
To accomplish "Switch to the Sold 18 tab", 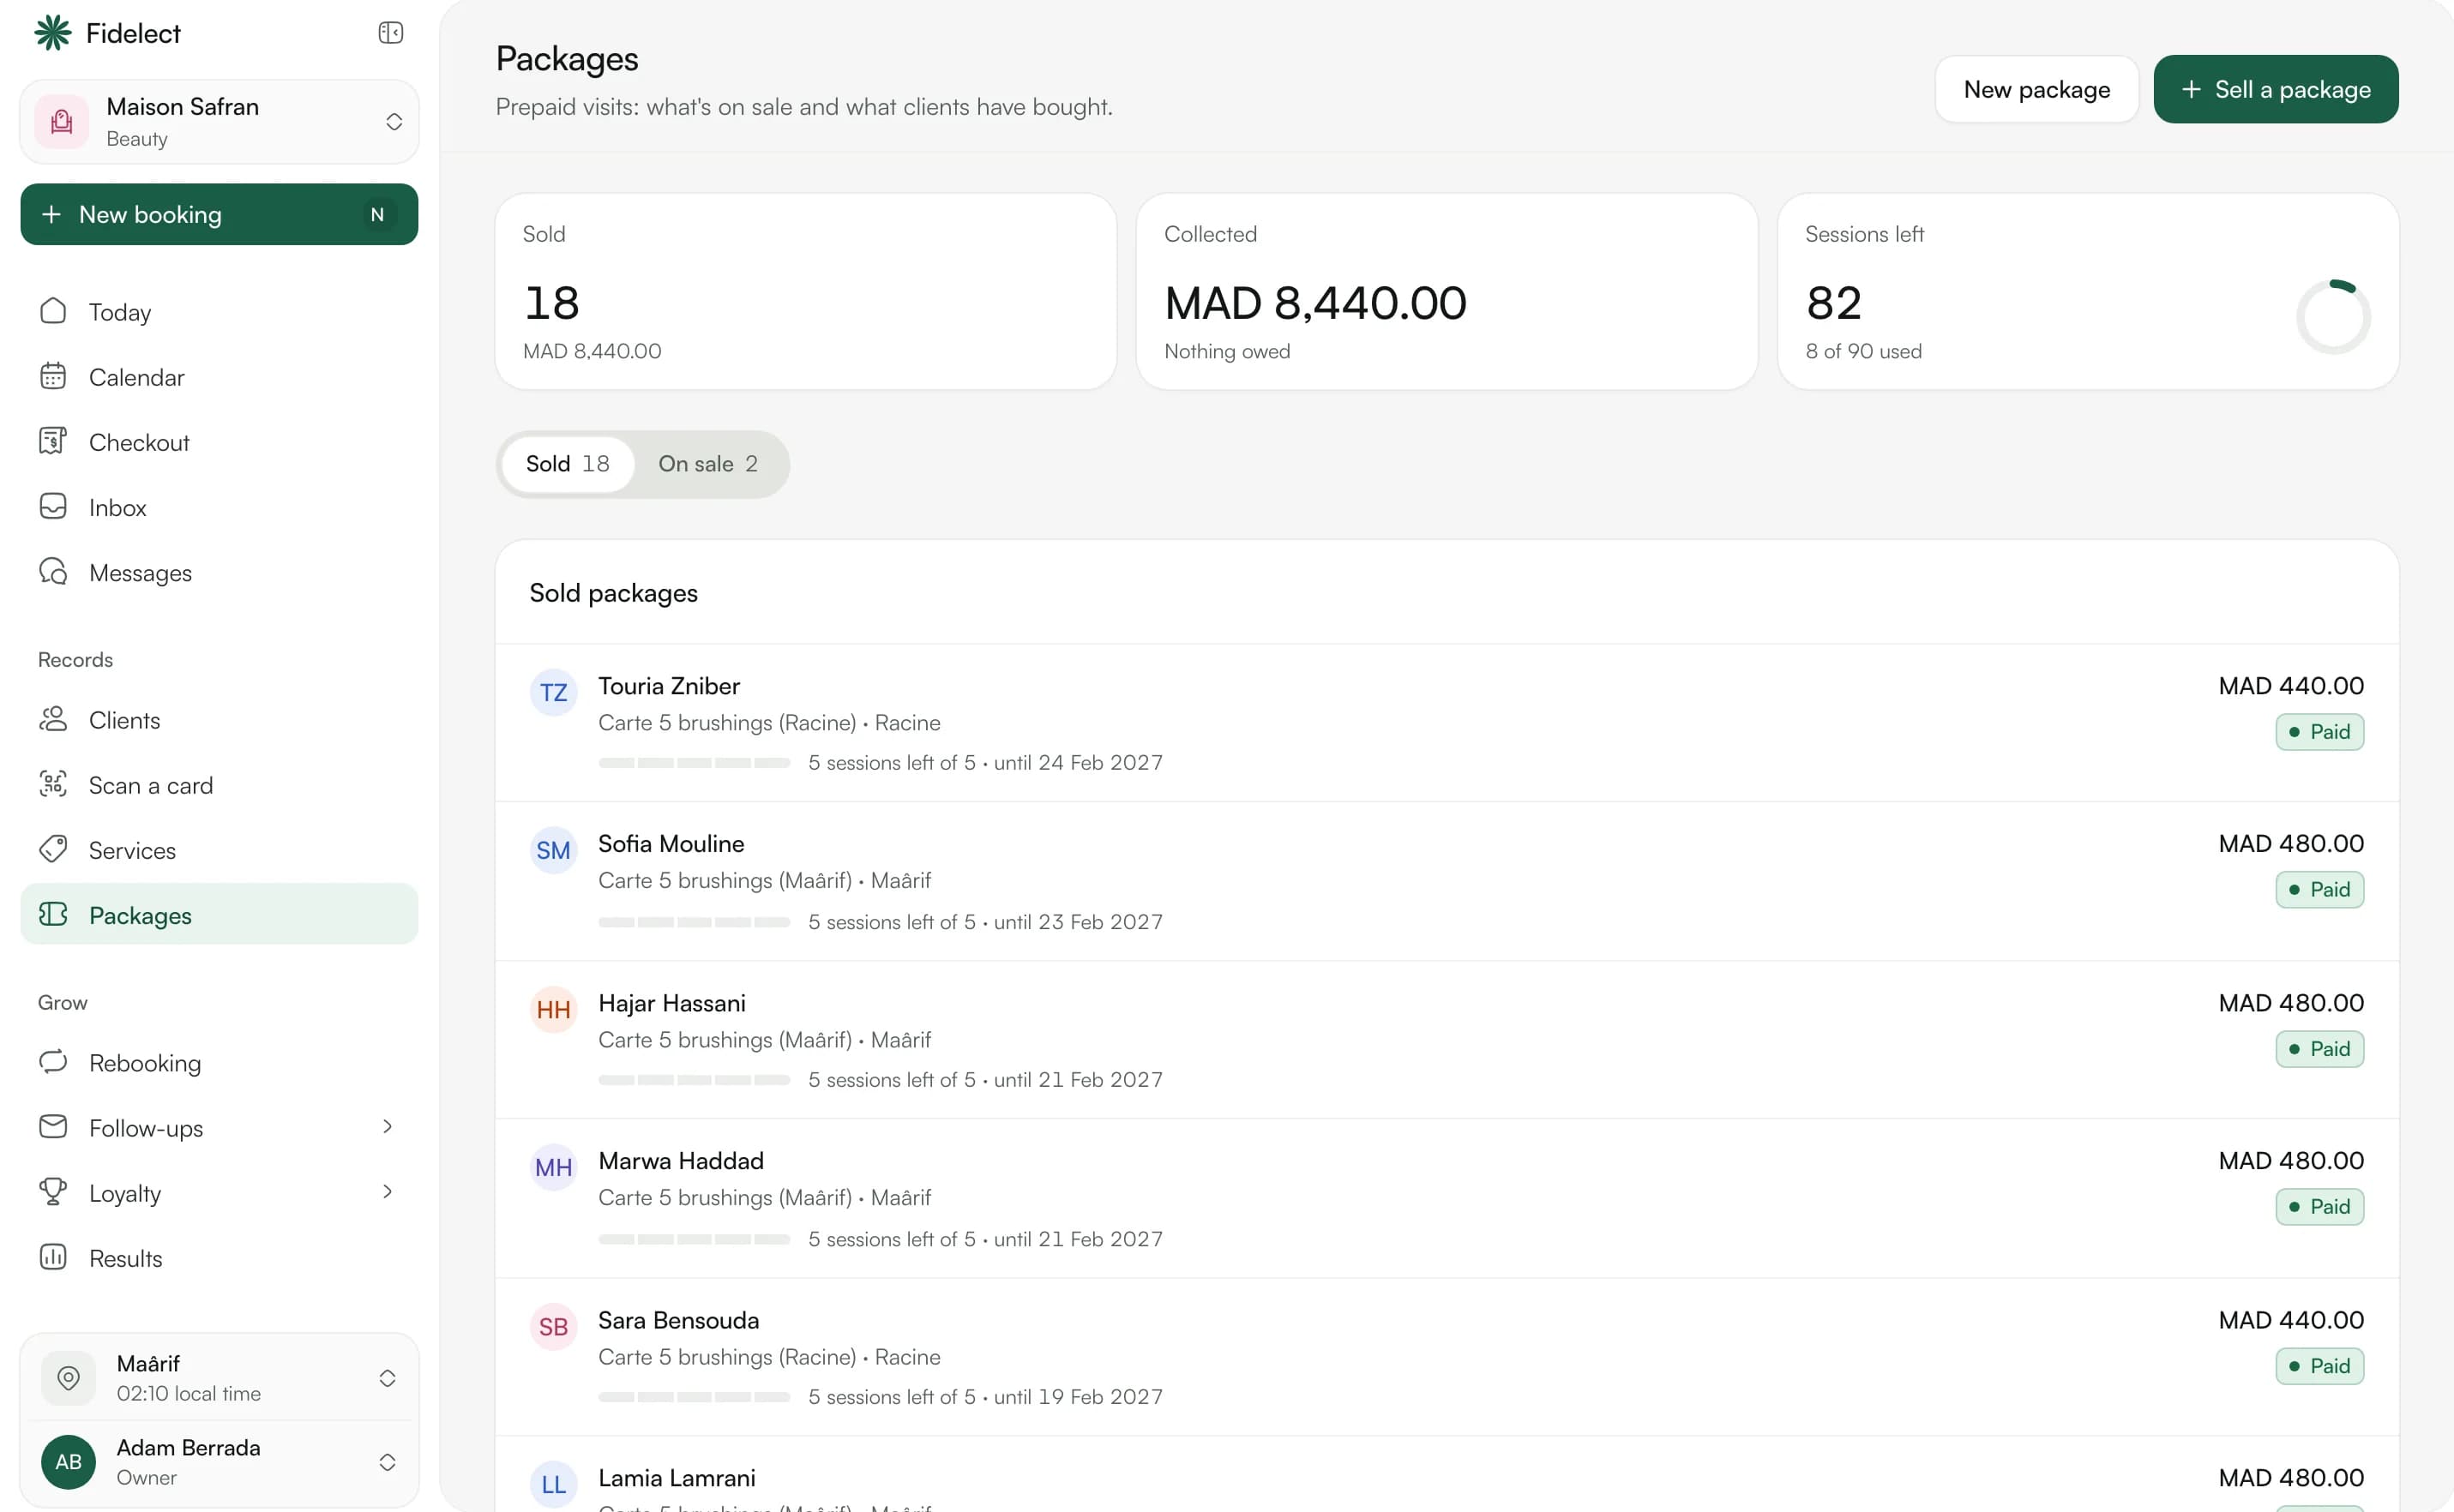I will [x=568, y=464].
